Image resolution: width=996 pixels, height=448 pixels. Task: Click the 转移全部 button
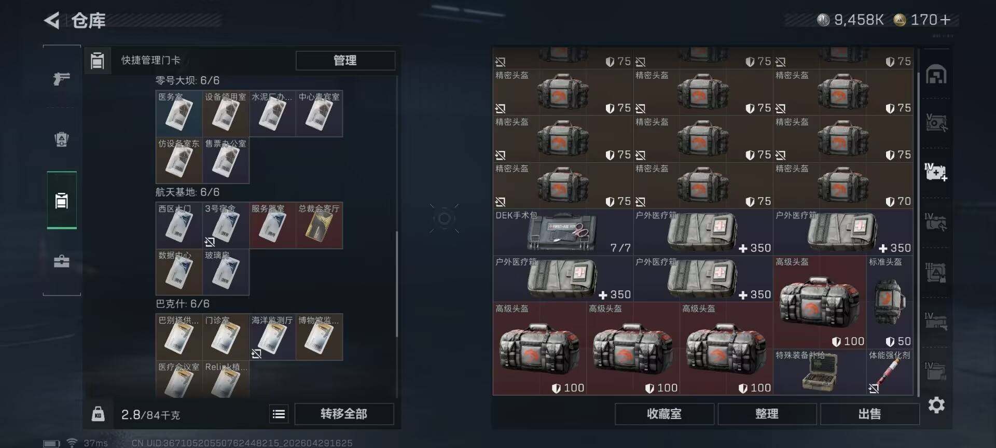(x=344, y=414)
